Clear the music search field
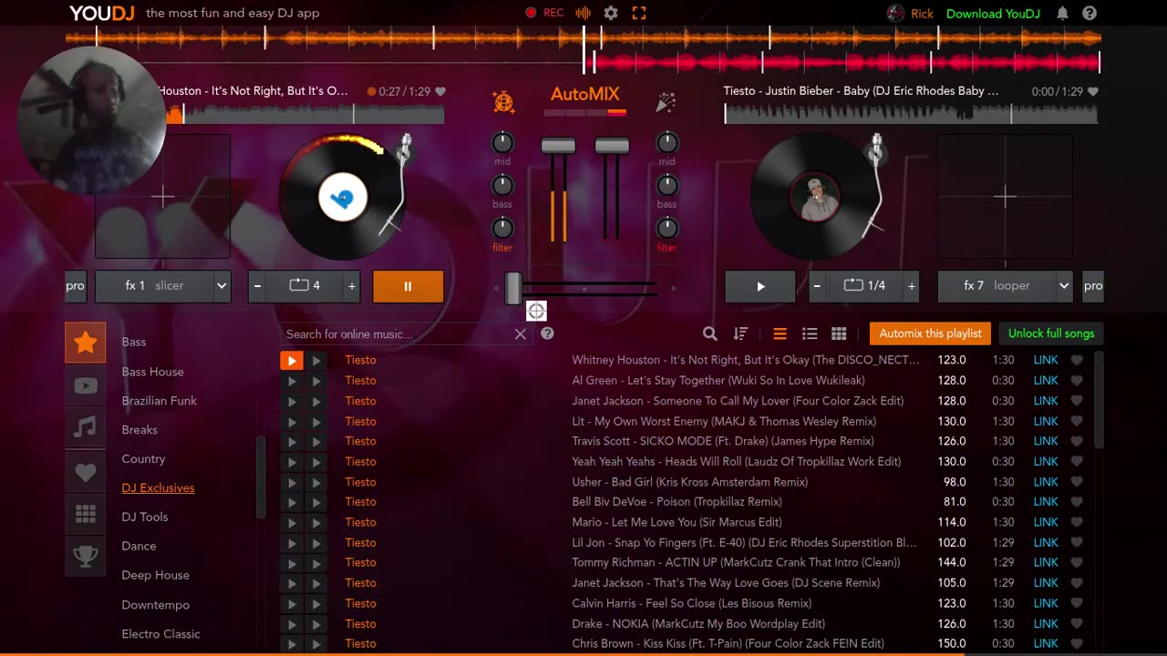Screen dimensions: 1167x656 (x=521, y=334)
